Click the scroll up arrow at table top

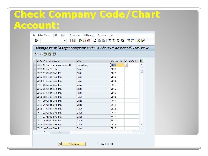coord(142,65)
